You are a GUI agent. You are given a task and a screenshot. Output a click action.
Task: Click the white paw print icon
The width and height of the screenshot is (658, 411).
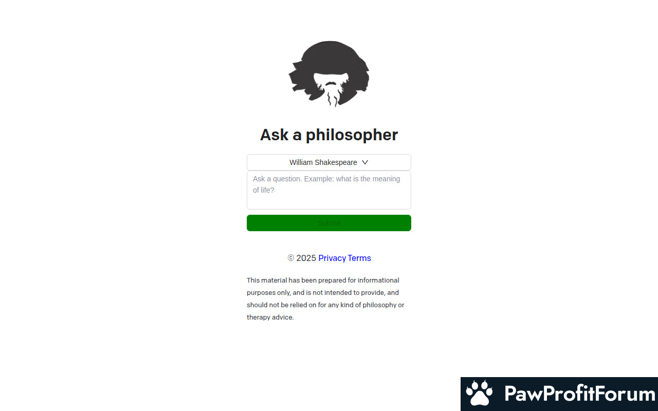(x=479, y=394)
